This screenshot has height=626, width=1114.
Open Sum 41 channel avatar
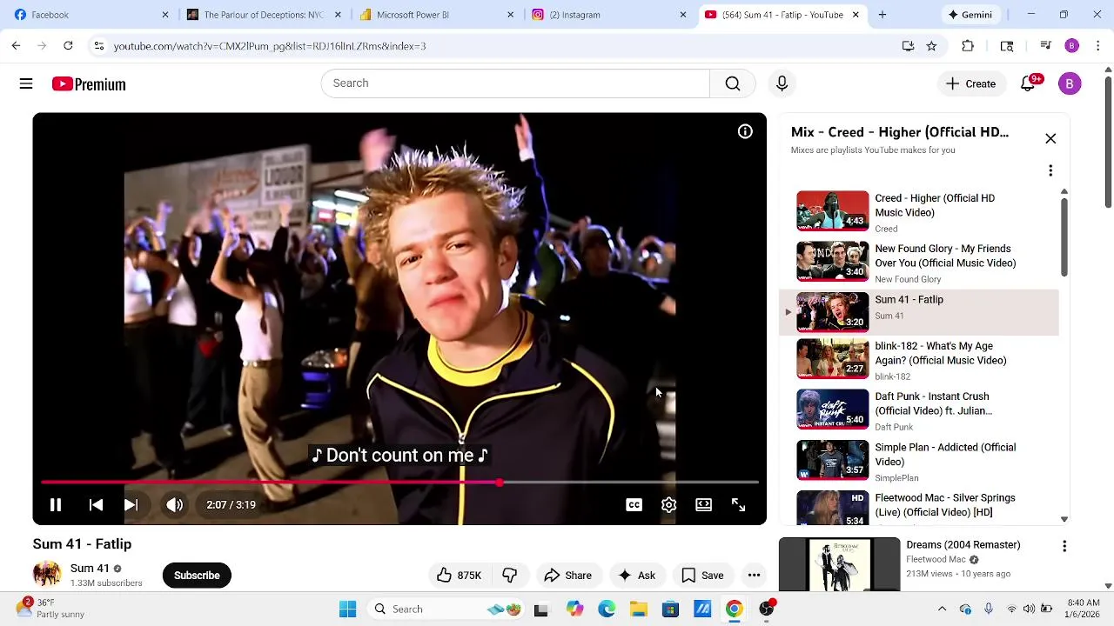coord(47,575)
